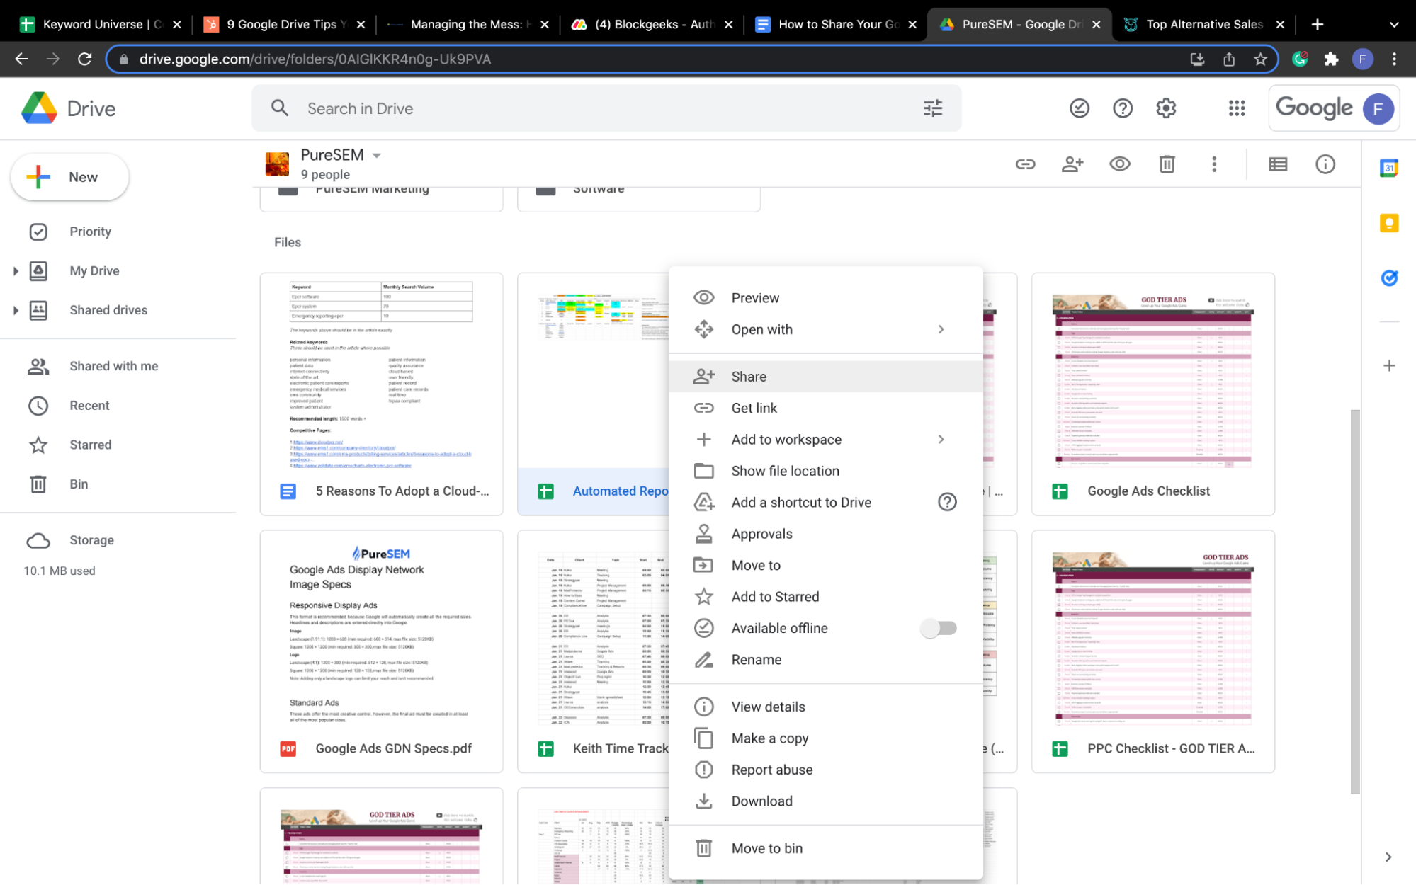Click the eye preview icon in the toolbar
Viewport: 1416px width, 885px height.
(x=1119, y=164)
